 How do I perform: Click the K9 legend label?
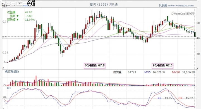(x=159, y=98)
